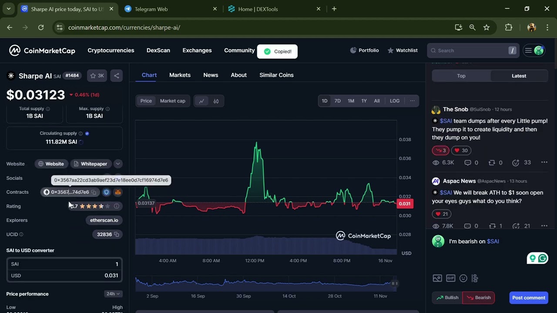Insert a GIF into comment
The image size is (557, 313).
point(451,278)
